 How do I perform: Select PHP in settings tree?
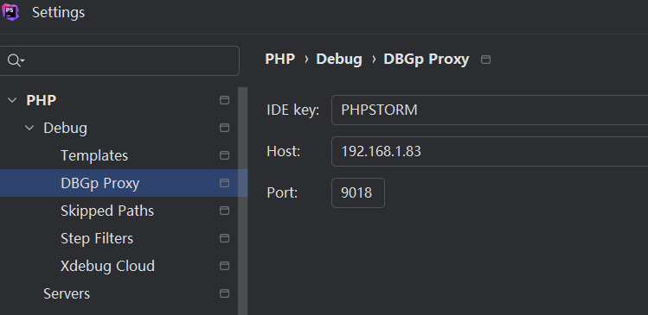click(x=41, y=100)
